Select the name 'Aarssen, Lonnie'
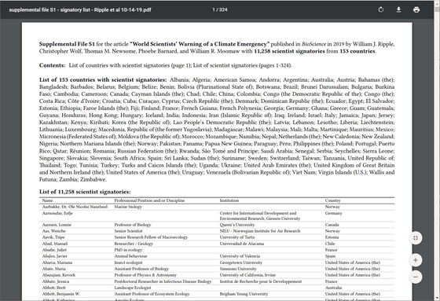 coord(57,225)
